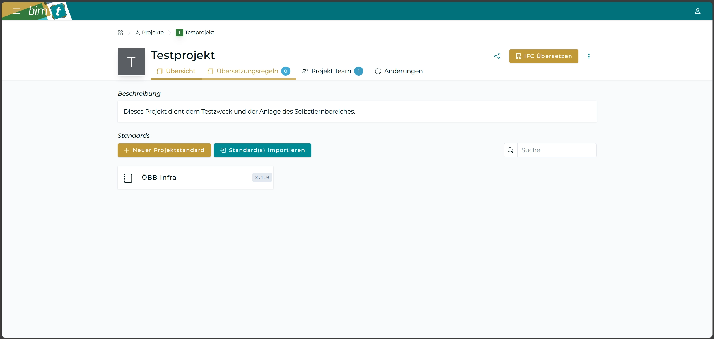Click the IFC Übersetzen button
Viewport: 714px width, 339px height.
click(544, 56)
